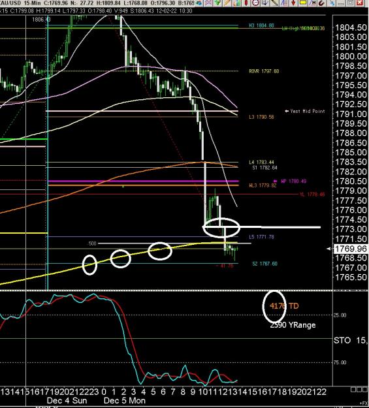This screenshot has width=369, height=408.
Task: Click the green arrow toolbar icon
Action: [x=217, y=3]
